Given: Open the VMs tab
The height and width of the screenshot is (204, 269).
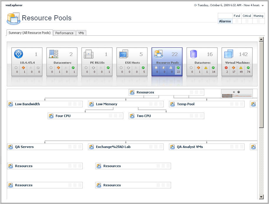Looking at the screenshot, I should click(81, 33).
